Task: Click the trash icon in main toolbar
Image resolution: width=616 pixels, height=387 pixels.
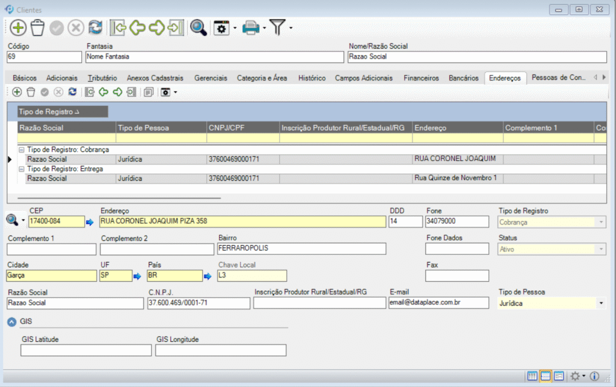Action: point(37,28)
